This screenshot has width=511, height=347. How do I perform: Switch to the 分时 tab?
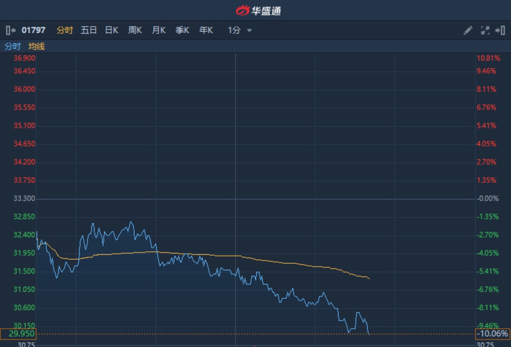[64, 31]
